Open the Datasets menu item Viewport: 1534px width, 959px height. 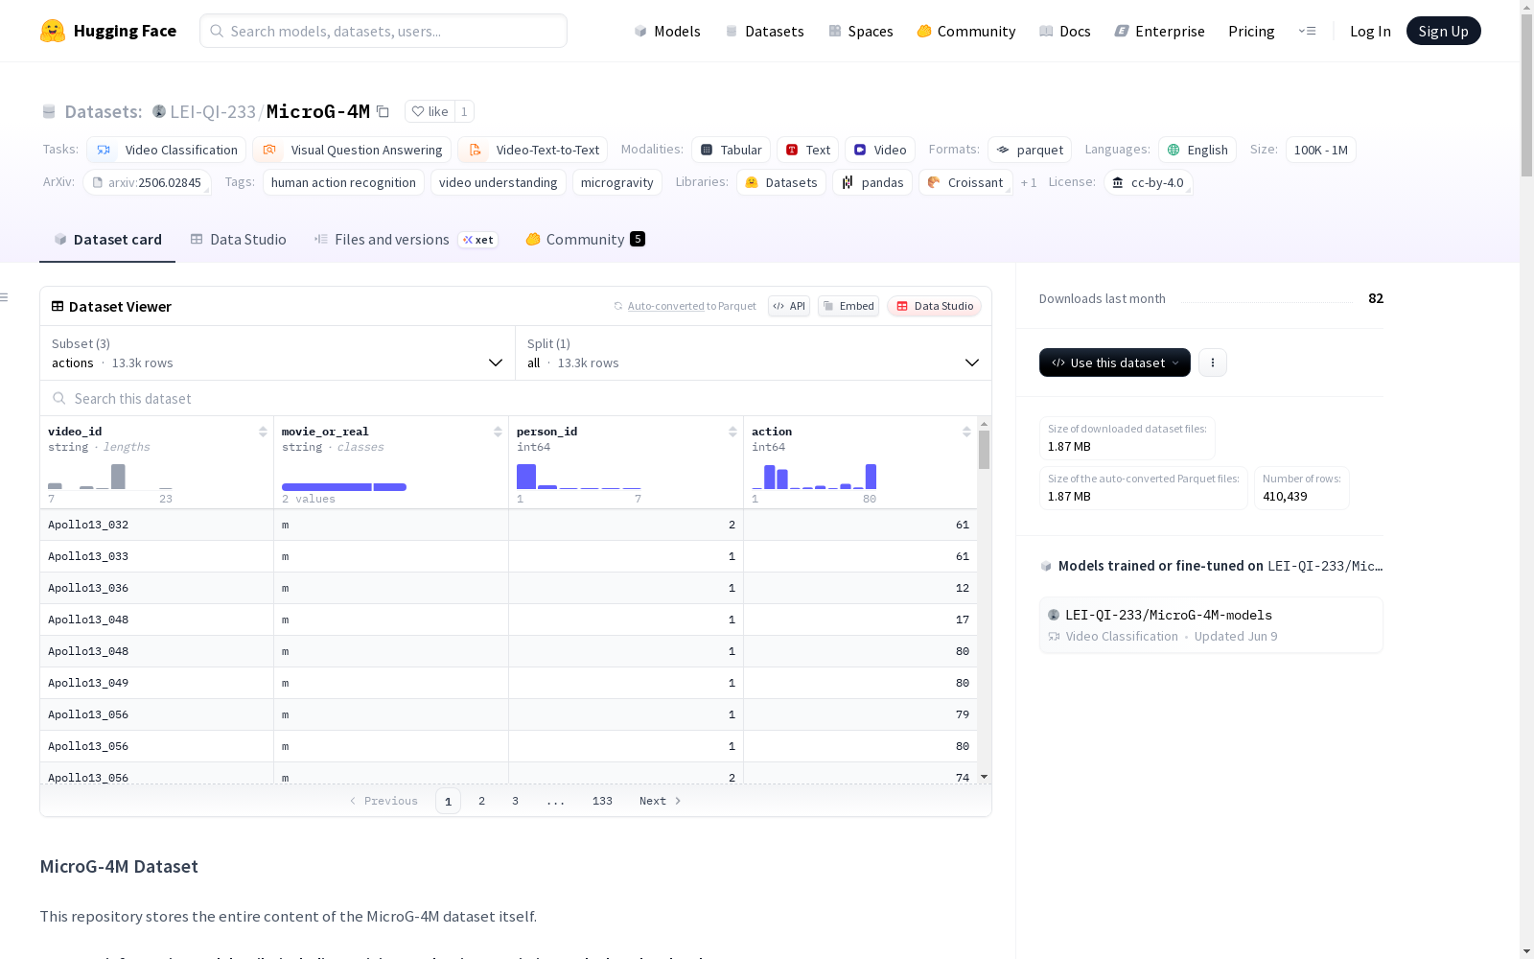tap(764, 31)
